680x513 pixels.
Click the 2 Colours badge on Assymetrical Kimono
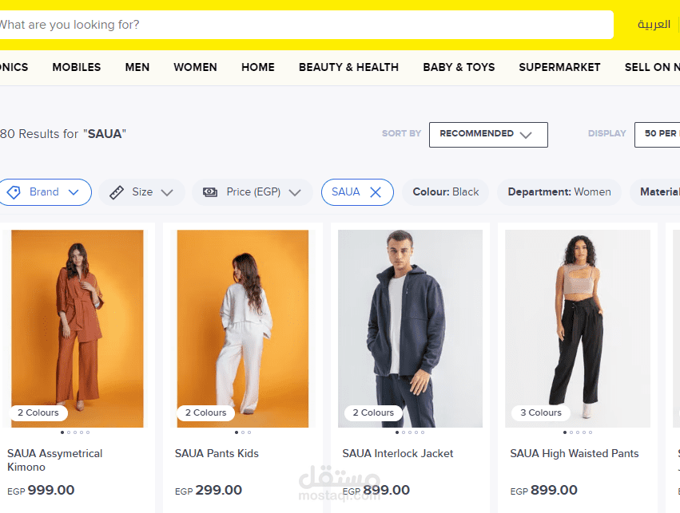pos(38,412)
